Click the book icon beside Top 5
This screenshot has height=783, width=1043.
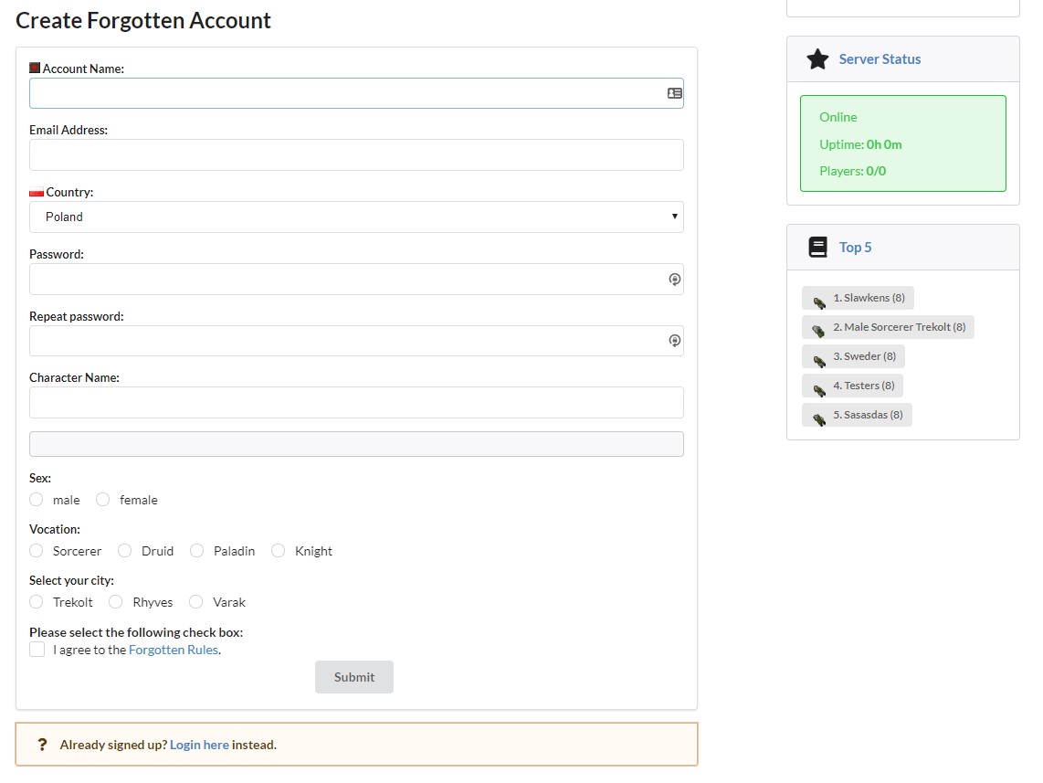[816, 247]
